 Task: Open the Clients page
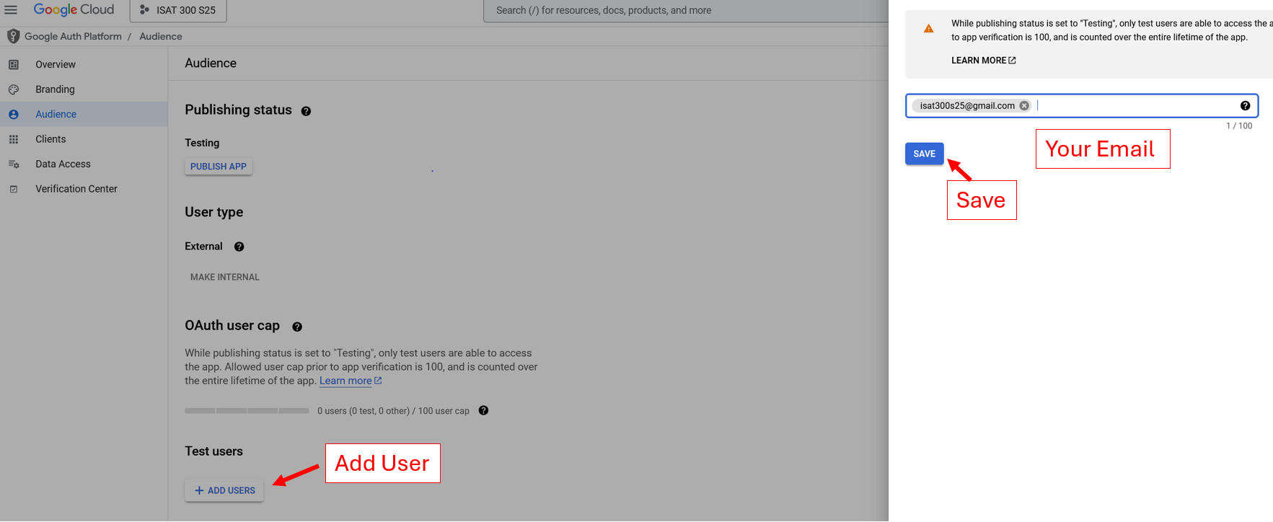point(50,139)
